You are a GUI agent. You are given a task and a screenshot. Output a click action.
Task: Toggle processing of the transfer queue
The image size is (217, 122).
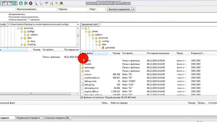26,3
